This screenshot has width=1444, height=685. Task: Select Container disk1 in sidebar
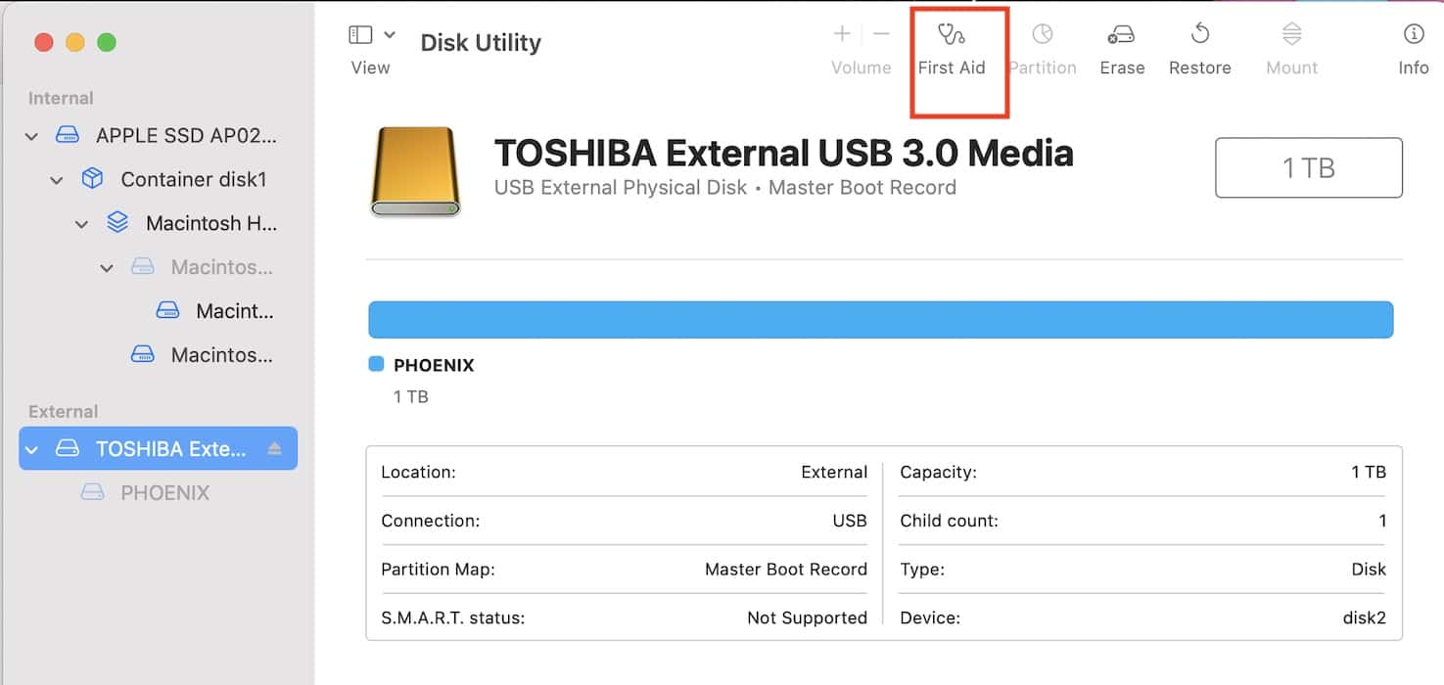tap(193, 179)
